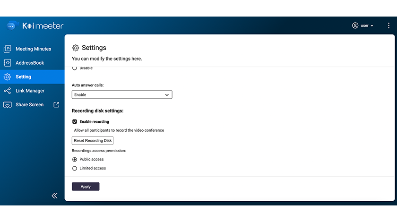This screenshot has width=397, height=222.
Task: Uncheck the Enable recording checkbox
Action: point(75,121)
